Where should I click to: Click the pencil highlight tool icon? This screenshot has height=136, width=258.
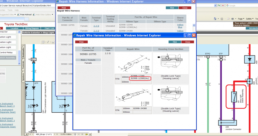point(49,42)
